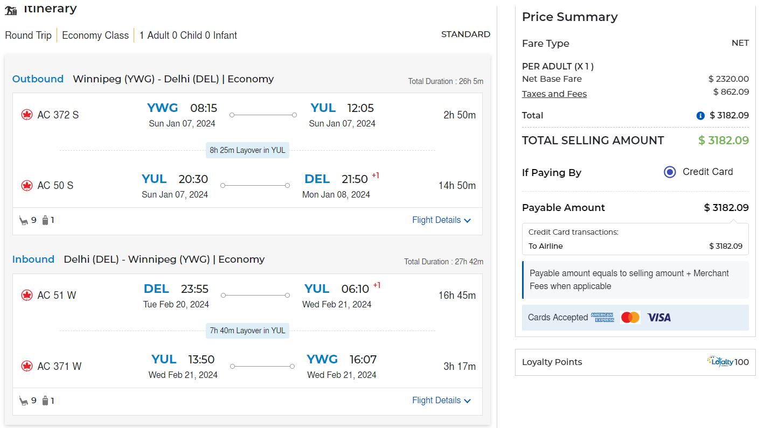Click the Loyalty Points logo

coord(720,362)
